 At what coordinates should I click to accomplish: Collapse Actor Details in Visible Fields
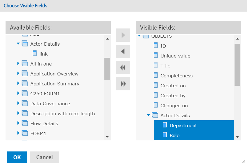point(148,115)
